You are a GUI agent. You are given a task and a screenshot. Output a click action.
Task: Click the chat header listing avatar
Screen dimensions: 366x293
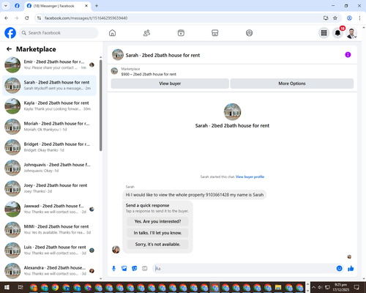click(x=118, y=55)
